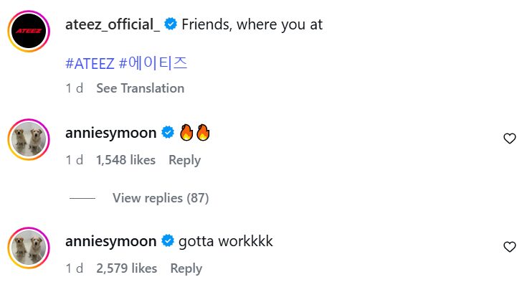Click ateez_official_ verified badge

(x=171, y=25)
